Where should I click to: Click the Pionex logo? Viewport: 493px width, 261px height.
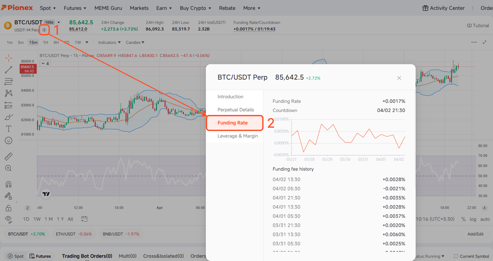click(x=17, y=8)
